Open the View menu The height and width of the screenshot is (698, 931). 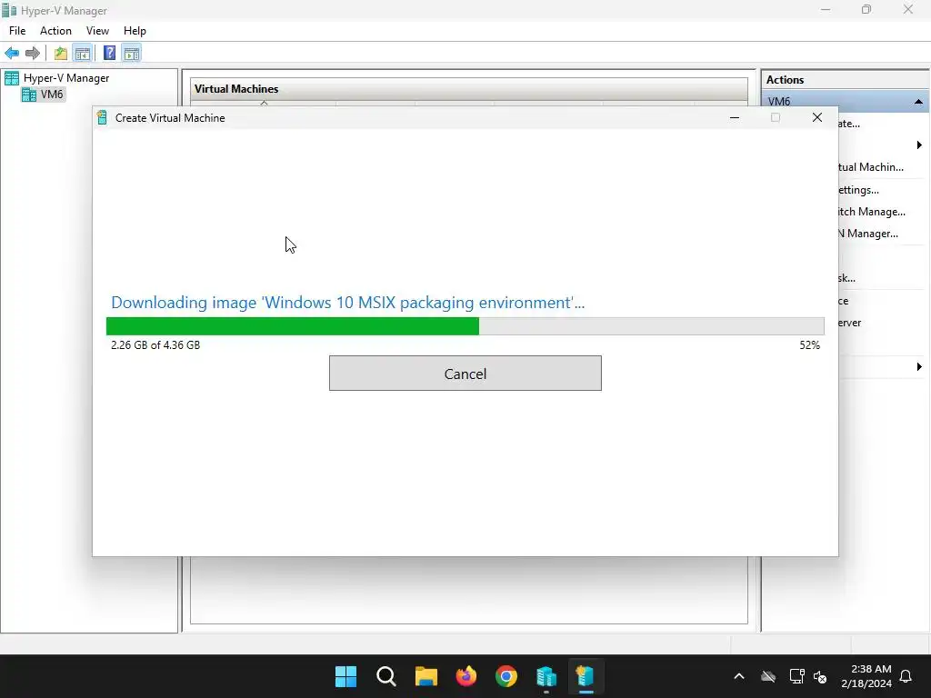point(97,31)
